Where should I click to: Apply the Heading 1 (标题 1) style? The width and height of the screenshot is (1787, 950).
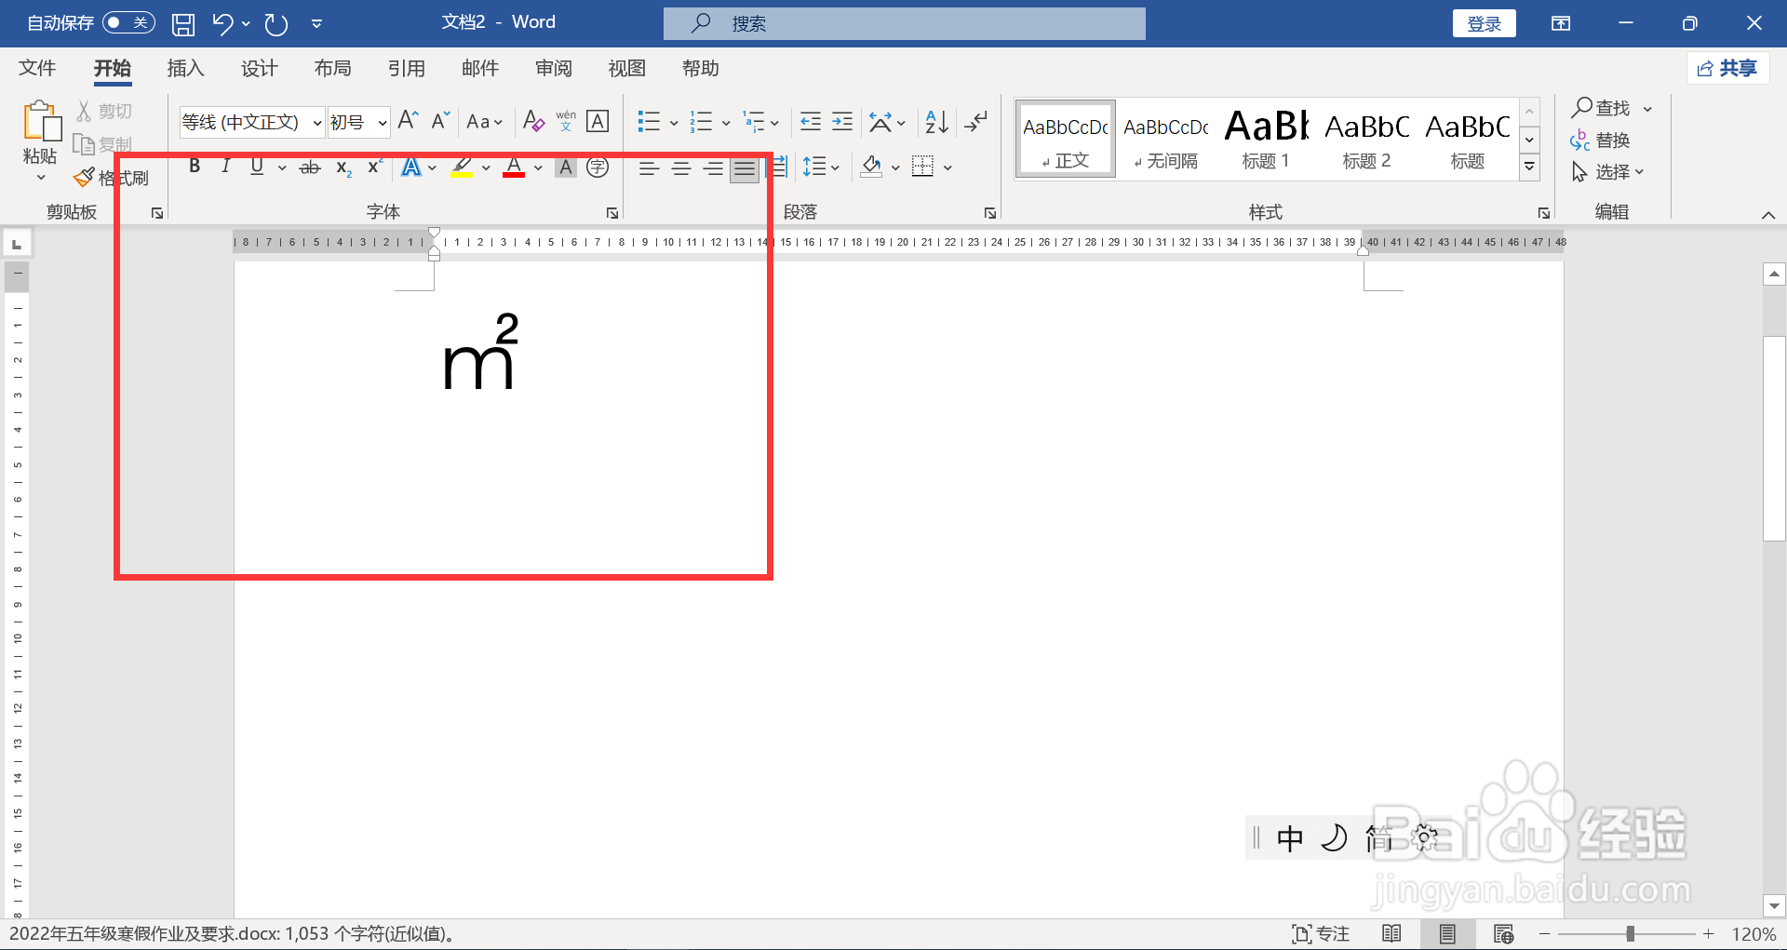[x=1266, y=138]
